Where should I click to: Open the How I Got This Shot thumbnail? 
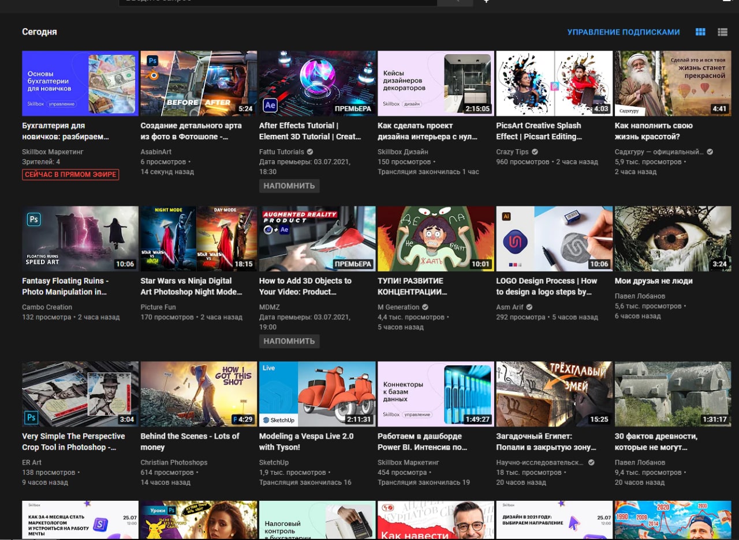199,394
